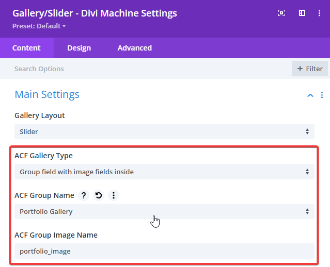Image resolution: width=330 pixels, height=267 pixels.
Task: Click the module title Gallery/Slider heading
Action: 95,13
